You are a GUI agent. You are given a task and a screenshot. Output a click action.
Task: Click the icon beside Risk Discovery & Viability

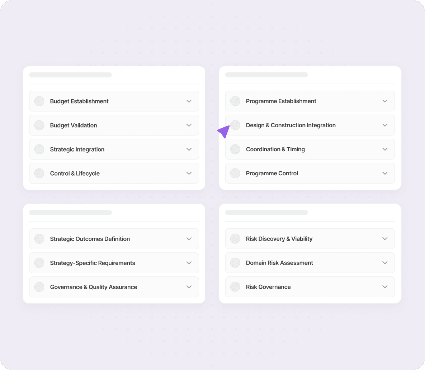[235, 238]
